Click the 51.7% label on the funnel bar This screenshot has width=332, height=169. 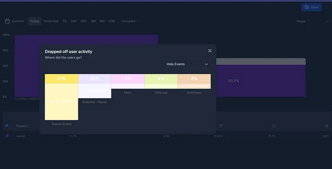(234, 81)
